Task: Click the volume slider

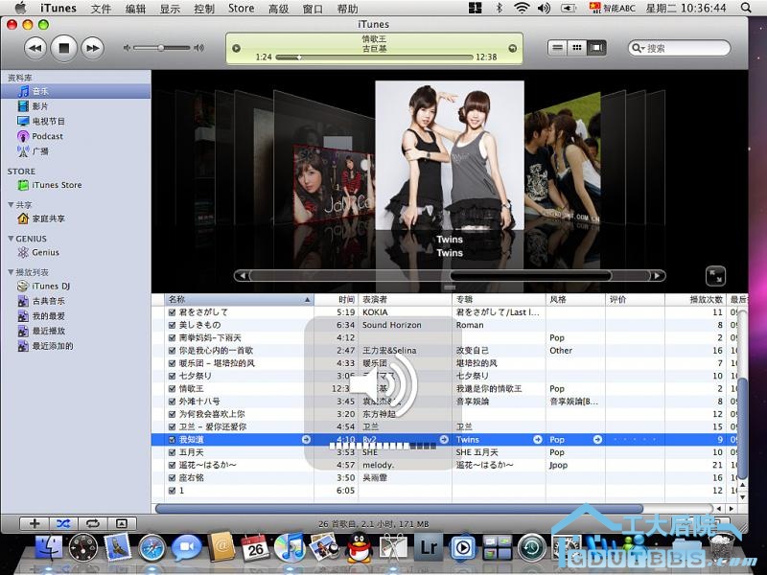Action: pos(163,47)
